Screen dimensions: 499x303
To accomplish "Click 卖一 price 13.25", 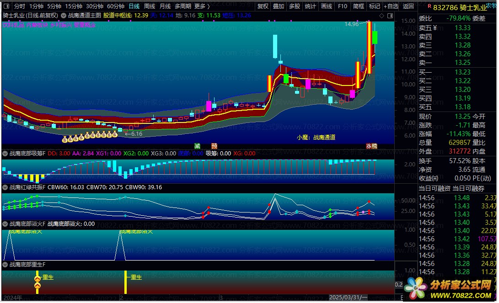I will (x=462, y=62).
